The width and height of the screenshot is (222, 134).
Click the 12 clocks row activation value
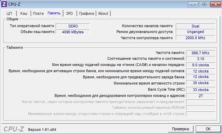201,71
